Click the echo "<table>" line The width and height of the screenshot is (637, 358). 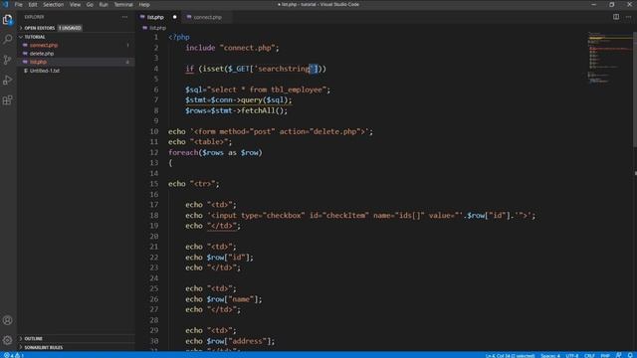click(x=200, y=142)
